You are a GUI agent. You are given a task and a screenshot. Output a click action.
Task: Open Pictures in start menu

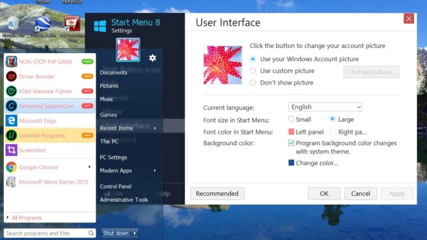(x=109, y=86)
